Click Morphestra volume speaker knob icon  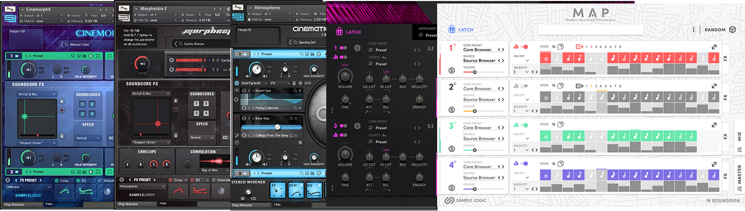click(x=143, y=64)
